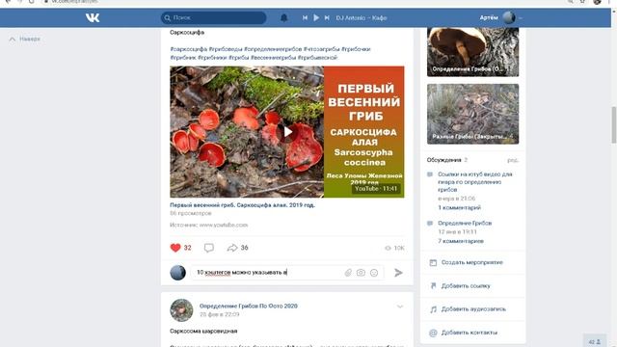Open hashtag #грибоведы
The image size is (617, 347).
tap(226, 49)
